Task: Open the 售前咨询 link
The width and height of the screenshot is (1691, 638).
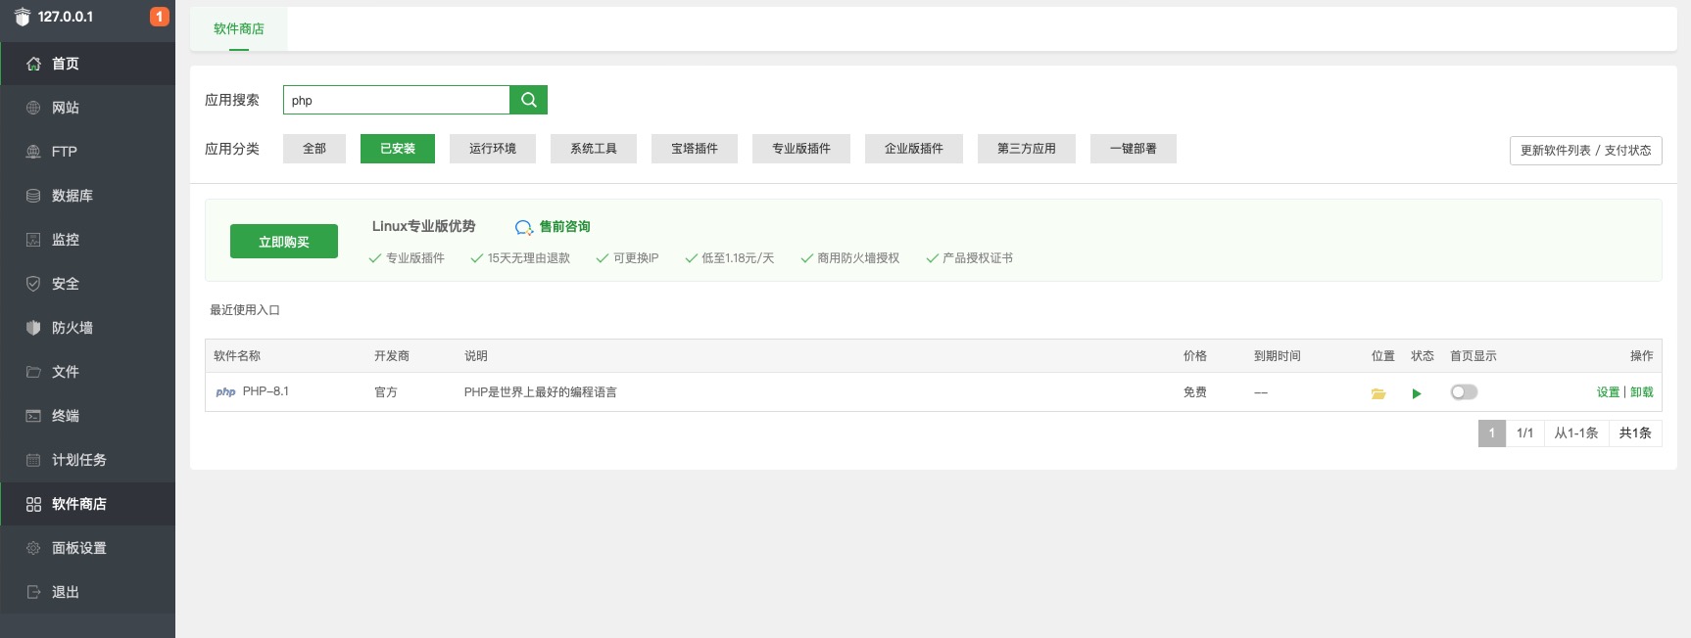Action: click(565, 227)
